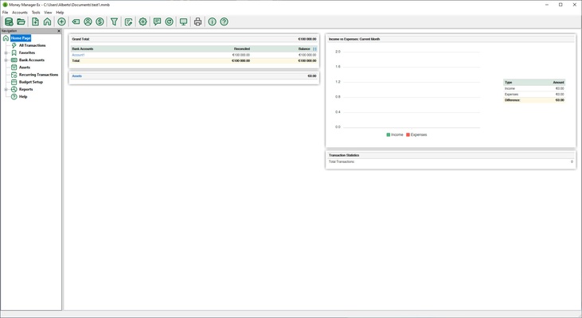Select Reports tree item
Image resolution: width=582 pixels, height=318 pixels.
coord(26,89)
